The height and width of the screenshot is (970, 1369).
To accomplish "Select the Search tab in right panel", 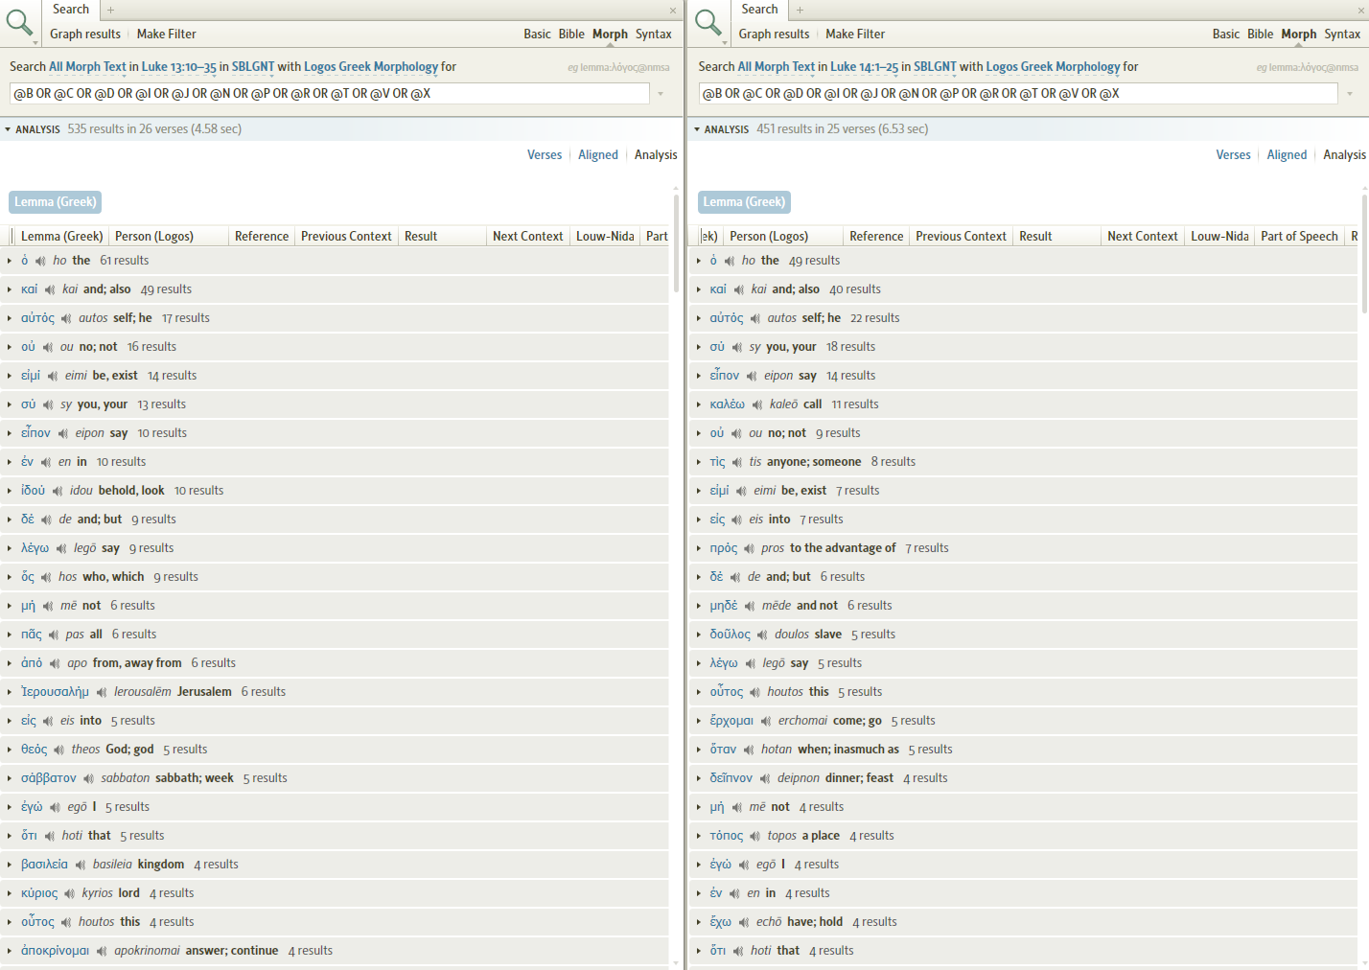I will [759, 10].
